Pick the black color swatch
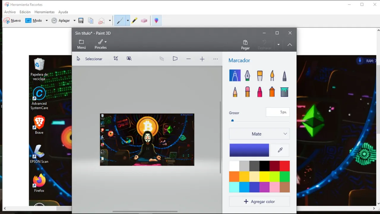The width and height of the screenshot is (380, 214). 264,166
